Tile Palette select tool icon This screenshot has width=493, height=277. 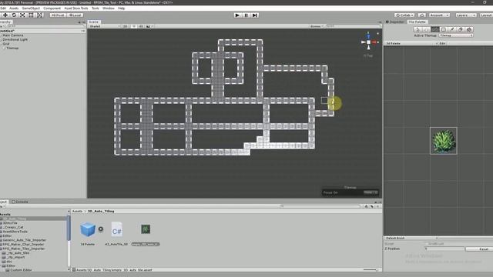tap(418, 29)
